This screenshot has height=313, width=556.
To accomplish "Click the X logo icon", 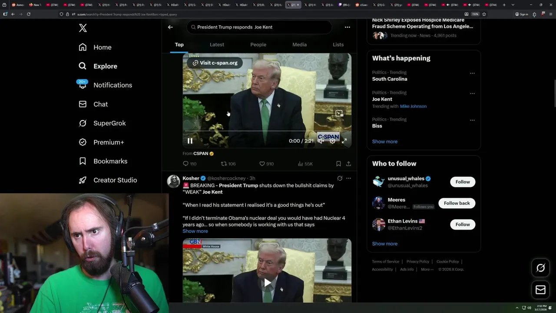I will tap(83, 28).
